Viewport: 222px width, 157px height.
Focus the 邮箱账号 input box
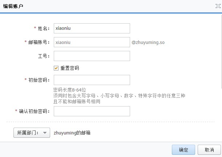(x=92, y=42)
